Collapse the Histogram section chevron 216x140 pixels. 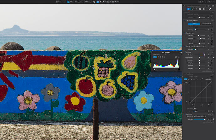pyautogui.click(x=152, y=55)
